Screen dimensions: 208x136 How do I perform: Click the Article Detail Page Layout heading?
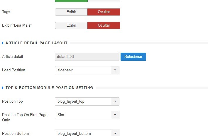[36, 43]
